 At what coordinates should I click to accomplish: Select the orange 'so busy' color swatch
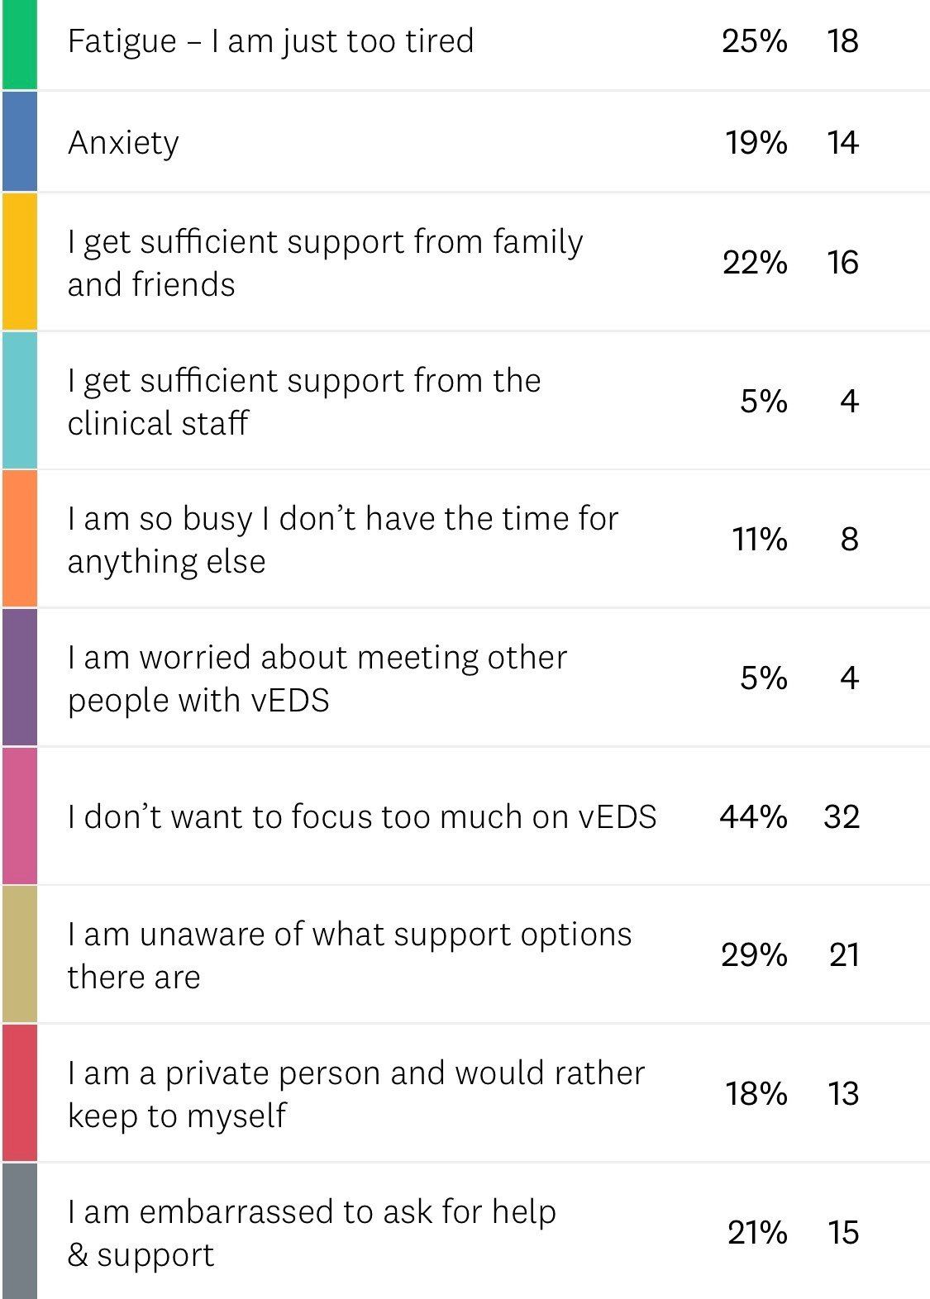coord(19,539)
